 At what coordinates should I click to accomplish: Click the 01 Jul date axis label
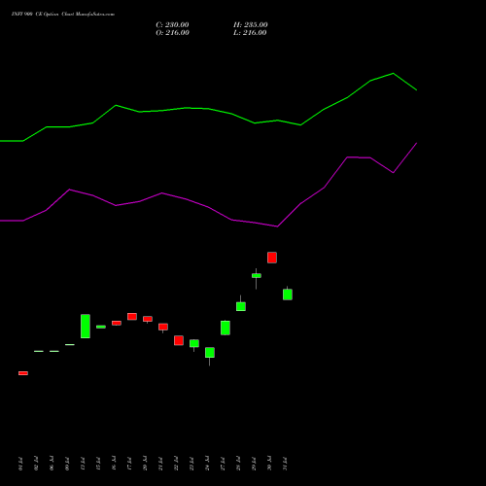20,464
